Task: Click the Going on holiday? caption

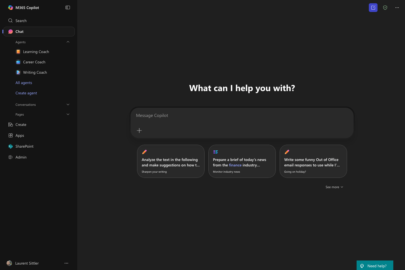Action: 295,172
